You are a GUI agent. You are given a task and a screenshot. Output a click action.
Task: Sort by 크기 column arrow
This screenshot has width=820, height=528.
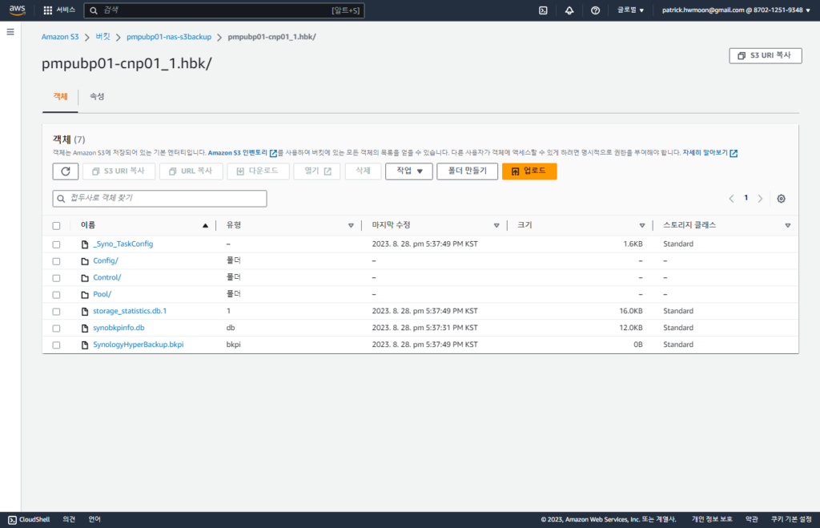[x=641, y=225]
